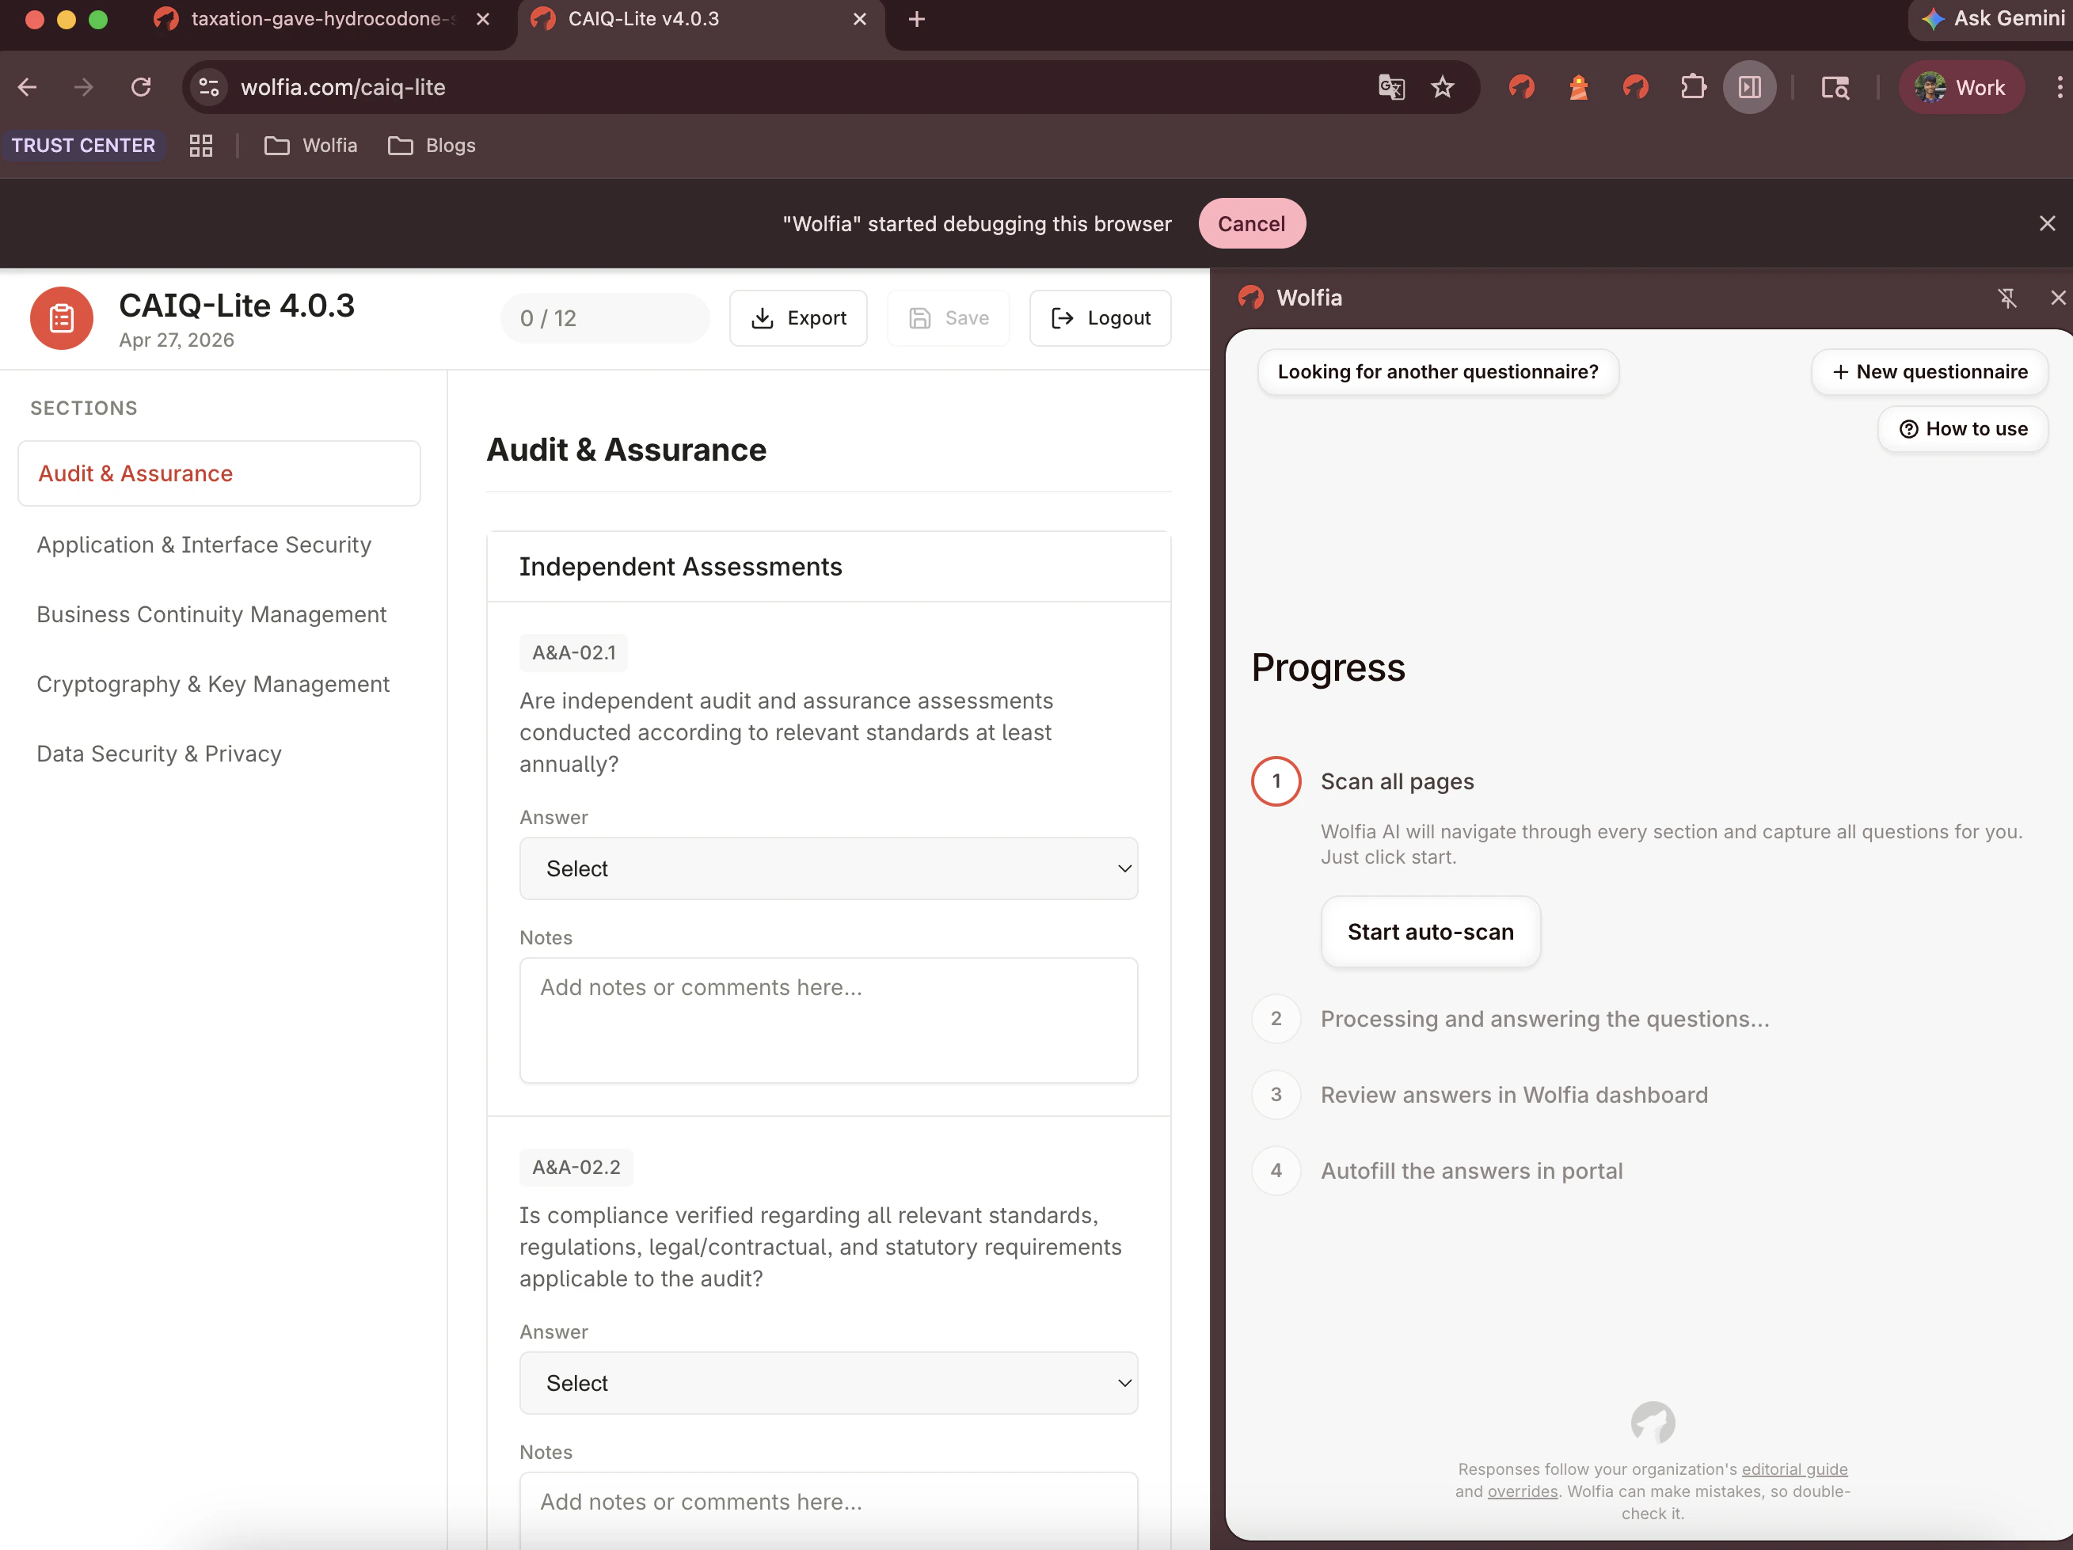This screenshot has width=2073, height=1550.
Task: Click the 0 / 12 progress indicator
Action: 604,317
